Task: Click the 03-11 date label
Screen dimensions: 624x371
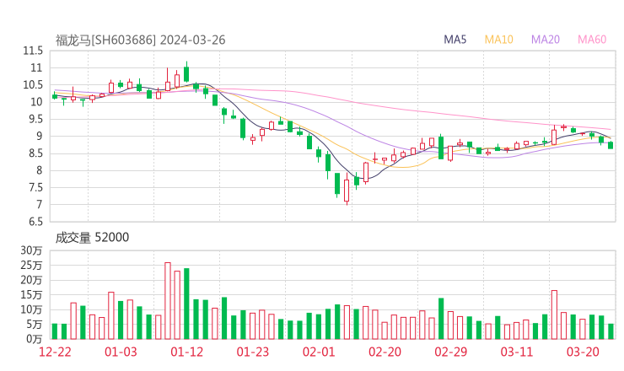Action: [x=517, y=352]
